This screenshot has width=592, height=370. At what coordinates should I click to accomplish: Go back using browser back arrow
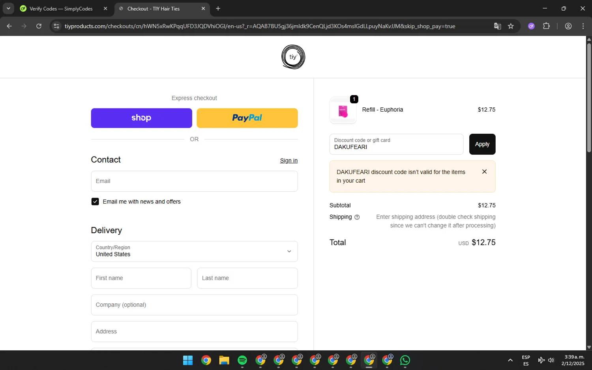(x=9, y=26)
